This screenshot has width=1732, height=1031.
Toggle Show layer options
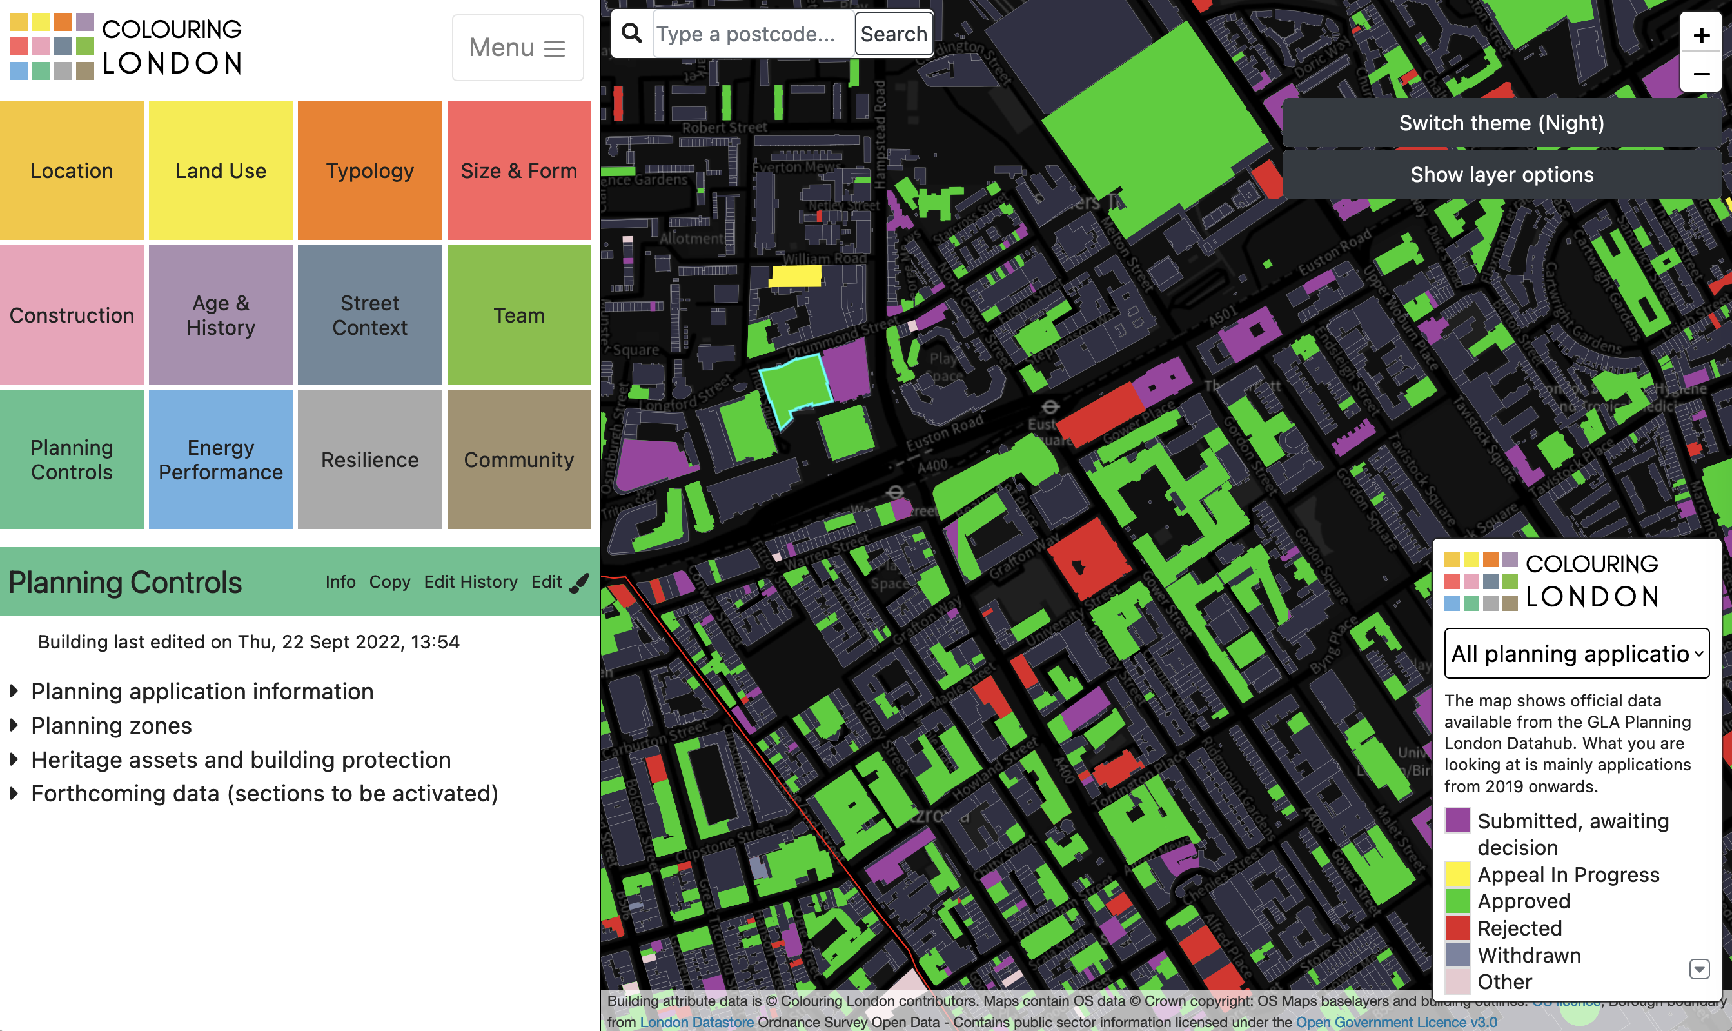click(1501, 174)
